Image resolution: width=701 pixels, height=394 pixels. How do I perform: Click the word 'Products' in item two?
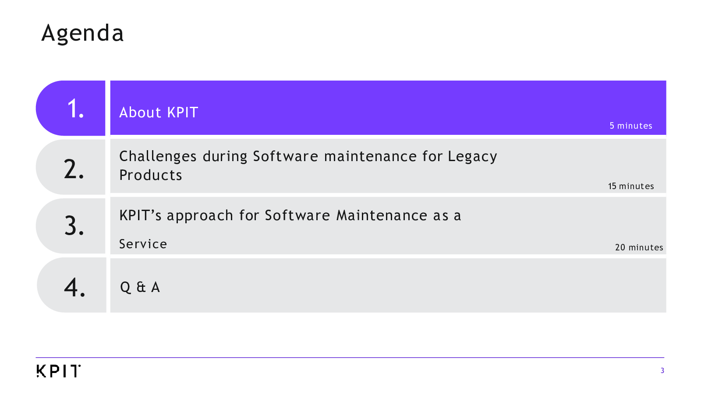(151, 175)
